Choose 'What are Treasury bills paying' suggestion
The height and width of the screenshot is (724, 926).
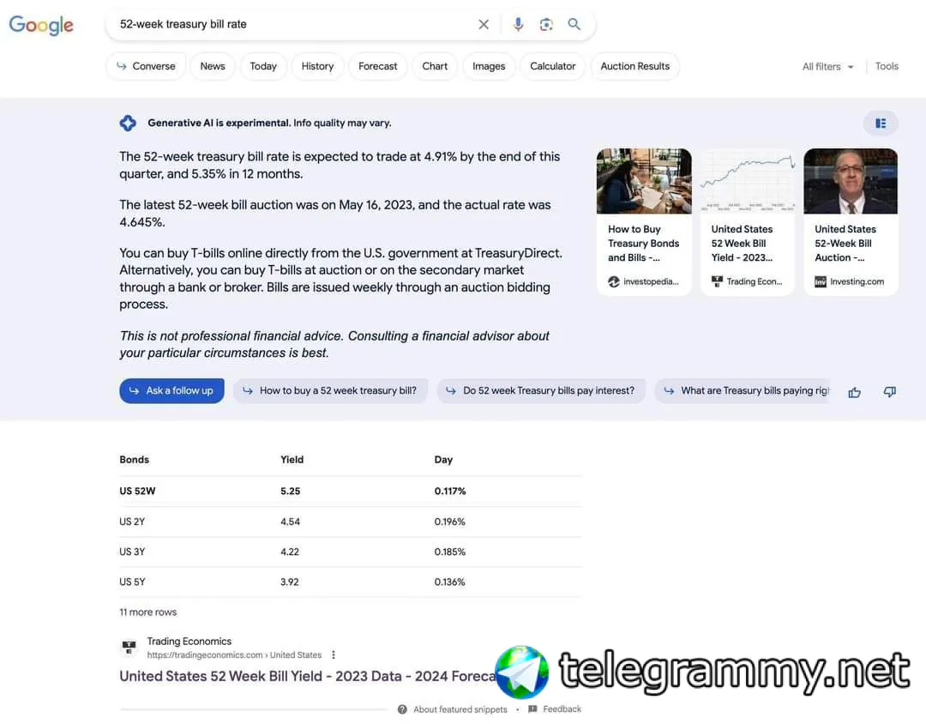tap(743, 390)
